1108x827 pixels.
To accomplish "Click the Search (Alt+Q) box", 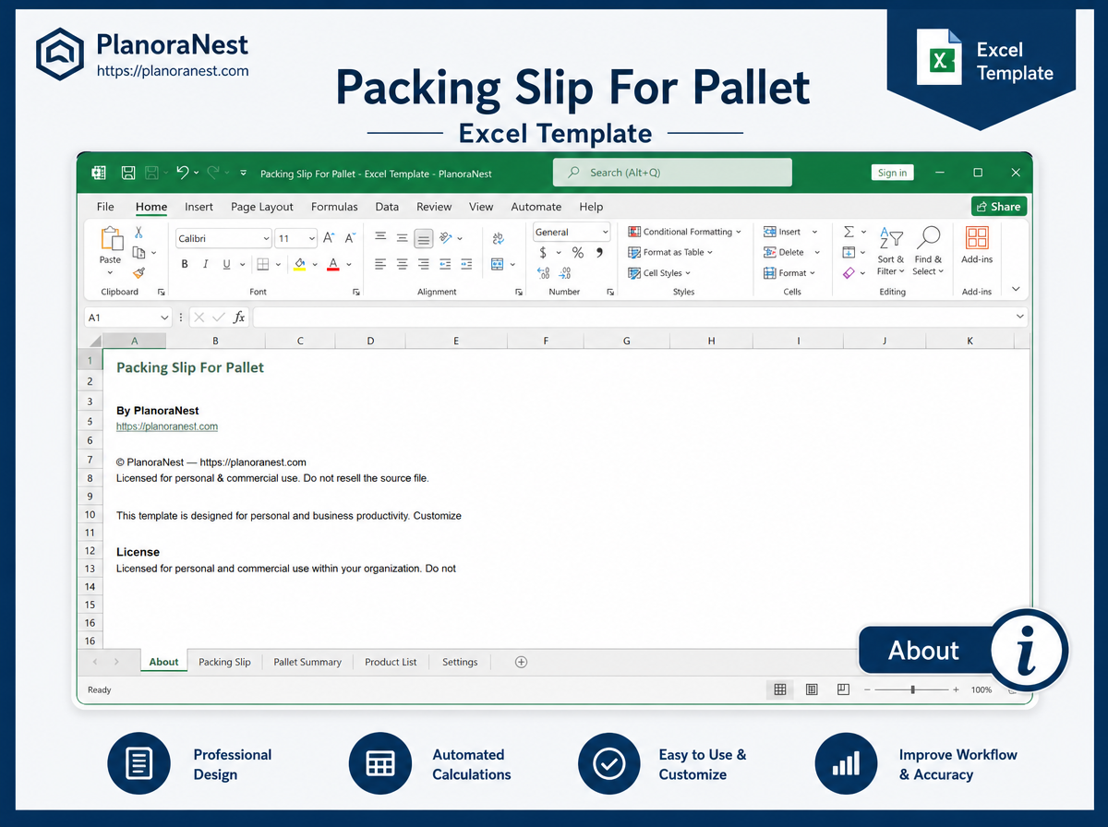I will [672, 173].
